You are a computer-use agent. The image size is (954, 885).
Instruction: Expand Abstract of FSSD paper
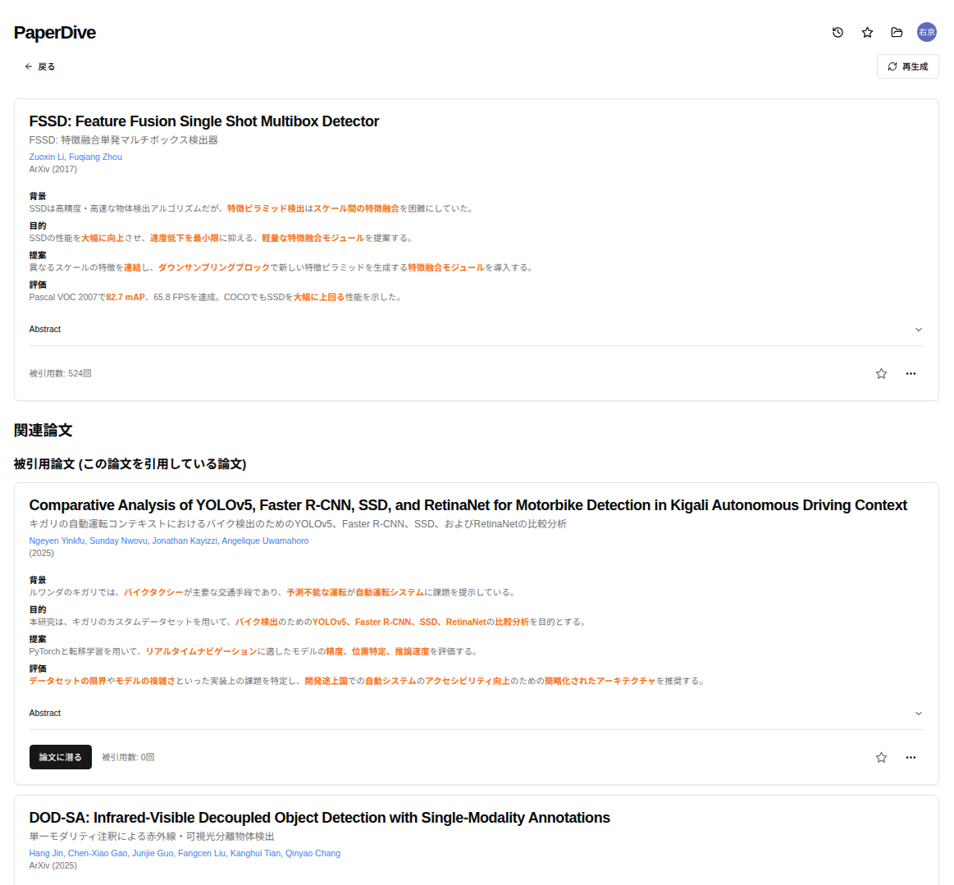point(476,329)
